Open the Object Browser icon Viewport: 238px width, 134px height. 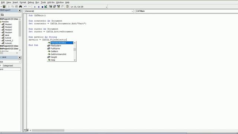pyautogui.click(x=58, y=7)
